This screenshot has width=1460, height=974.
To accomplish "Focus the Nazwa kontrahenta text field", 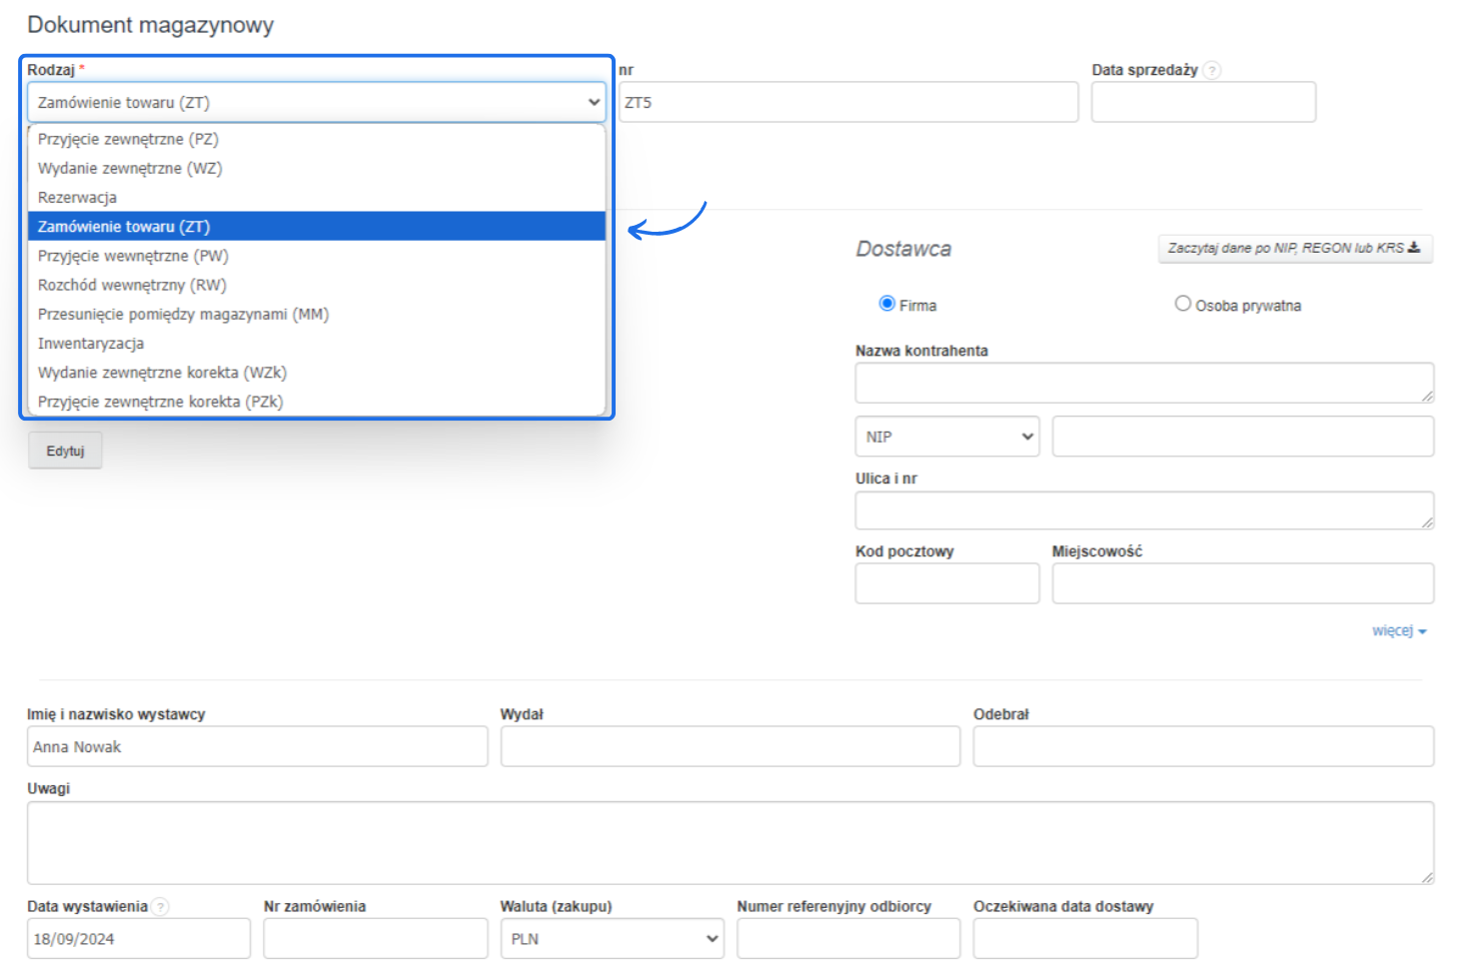I will tap(1143, 383).
